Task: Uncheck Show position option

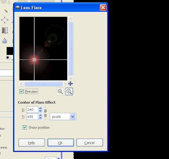Action: pyautogui.click(x=25, y=127)
